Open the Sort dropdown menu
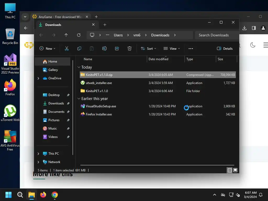This screenshot has height=201, width=268. [x=148, y=48]
